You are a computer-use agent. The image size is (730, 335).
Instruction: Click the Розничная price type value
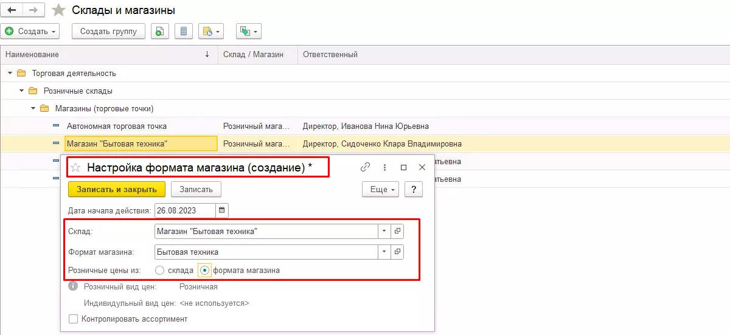pyautogui.click(x=198, y=286)
